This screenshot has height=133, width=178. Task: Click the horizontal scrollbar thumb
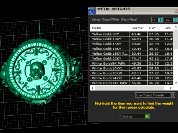pos(129,88)
